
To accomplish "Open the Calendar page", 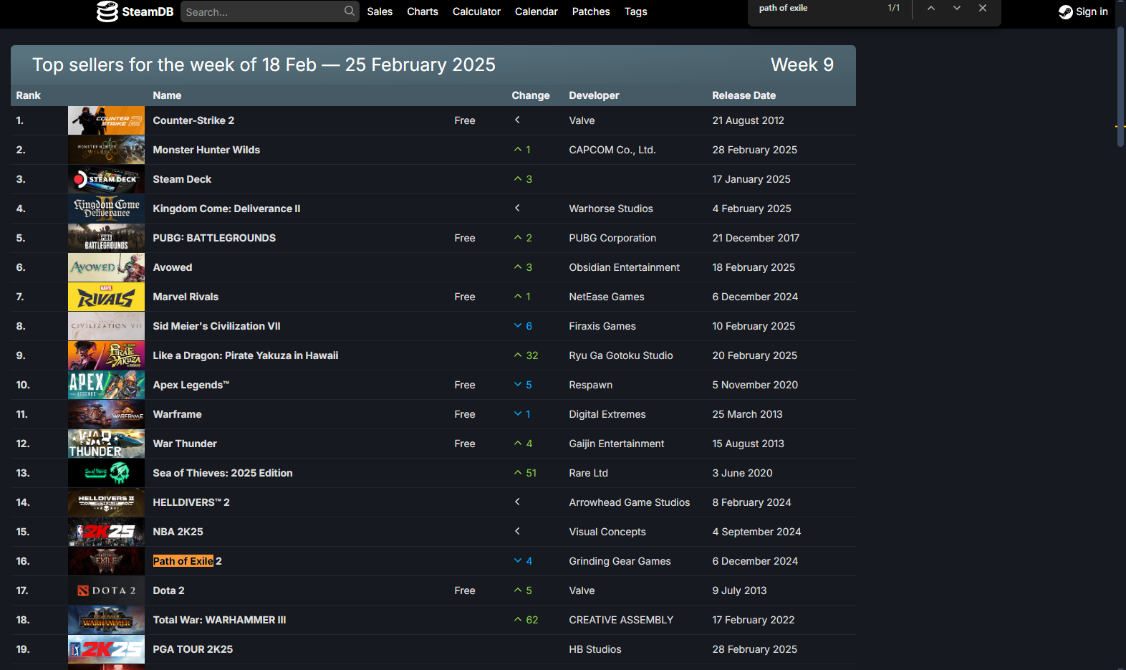I will point(536,11).
